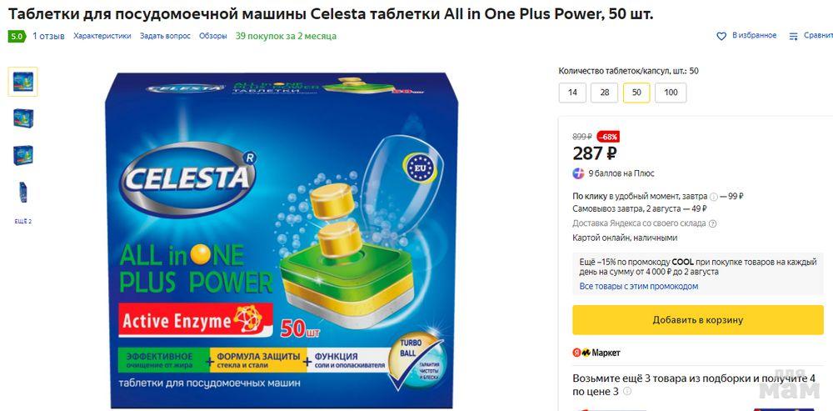Click the Задать вопрос link
Image resolution: width=833 pixels, height=411 pixels.
165,36
